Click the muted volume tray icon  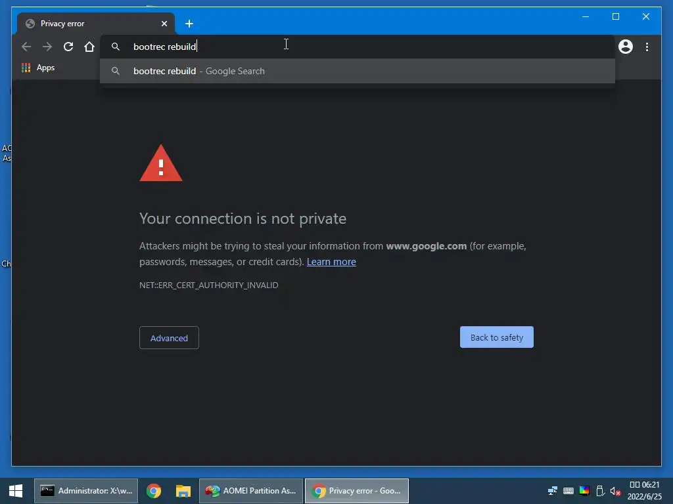pyautogui.click(x=615, y=491)
